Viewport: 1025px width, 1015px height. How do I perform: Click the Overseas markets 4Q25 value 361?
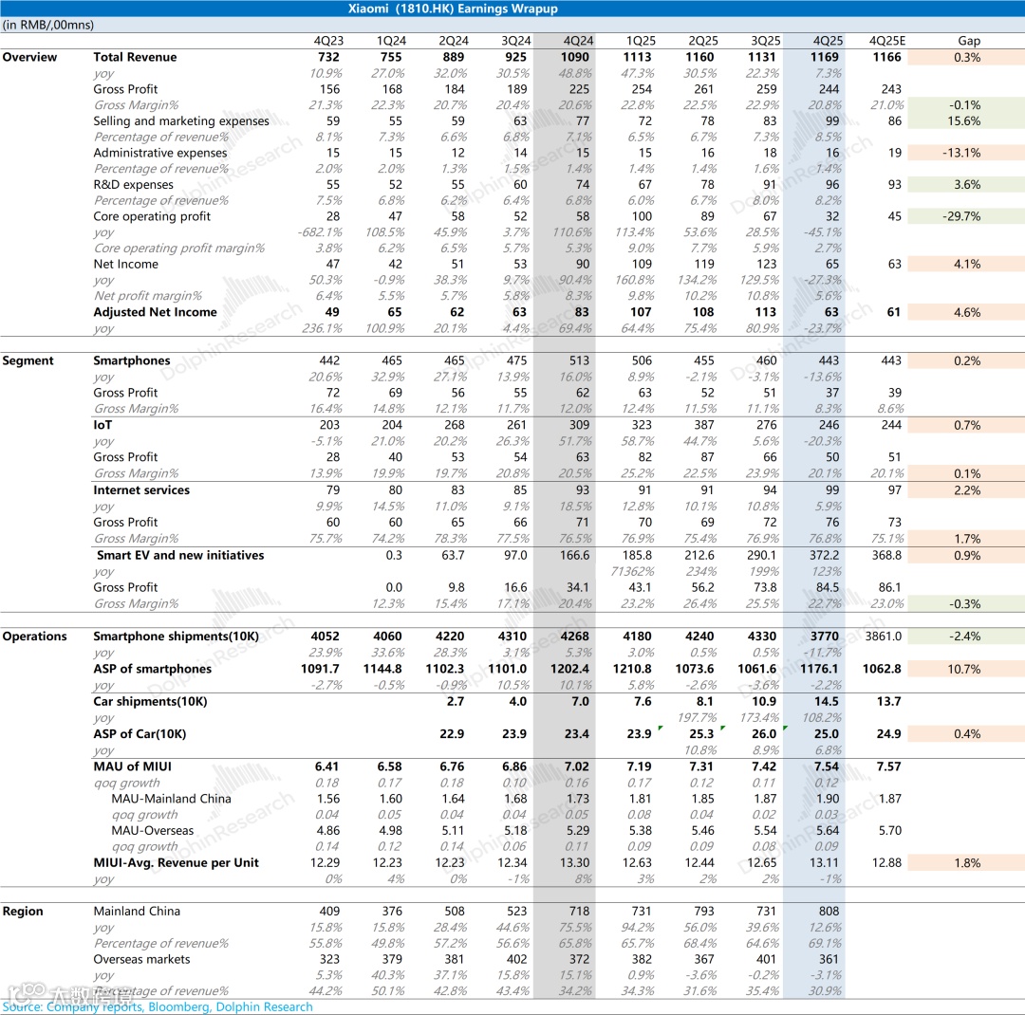click(829, 959)
